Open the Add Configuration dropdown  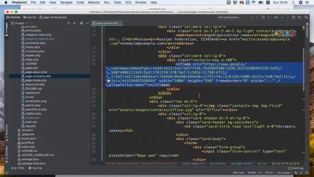[229, 18]
